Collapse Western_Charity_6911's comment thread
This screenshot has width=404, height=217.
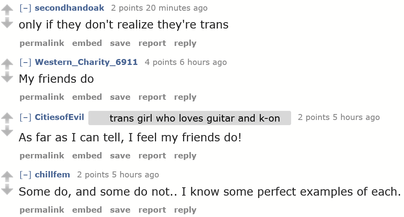[x=26, y=62]
